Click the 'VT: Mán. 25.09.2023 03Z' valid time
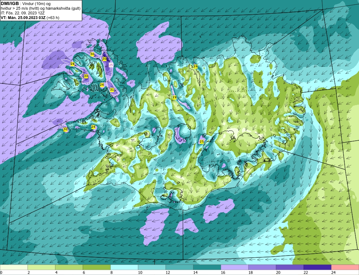The image size is (359, 275). click(23, 18)
